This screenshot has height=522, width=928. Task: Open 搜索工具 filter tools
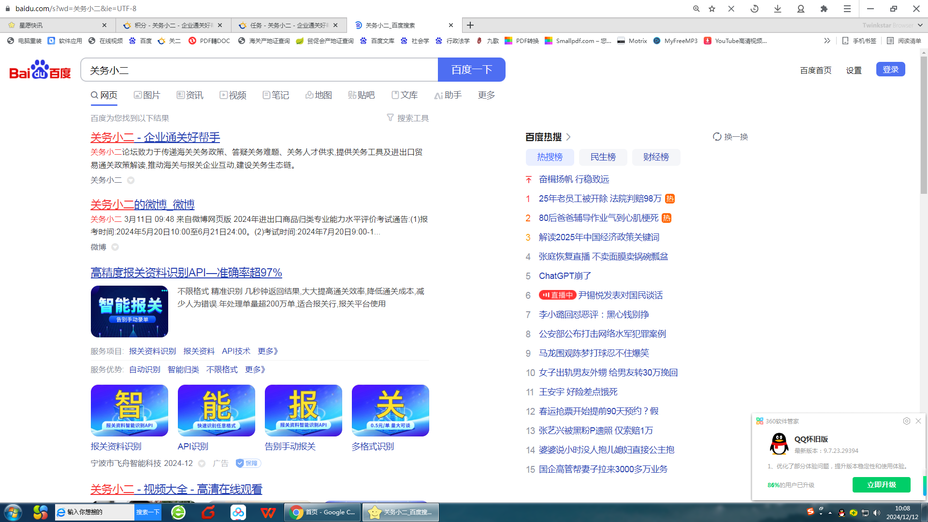[x=408, y=118]
